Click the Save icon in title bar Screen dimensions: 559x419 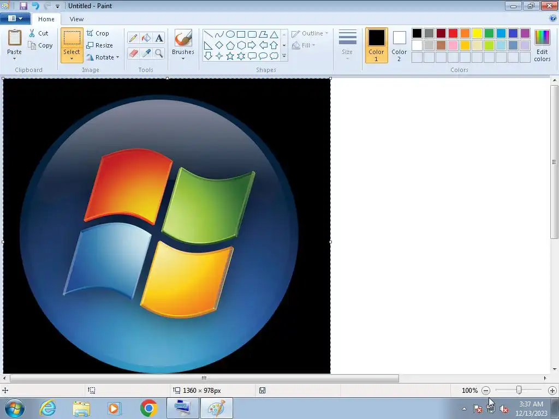click(23, 5)
